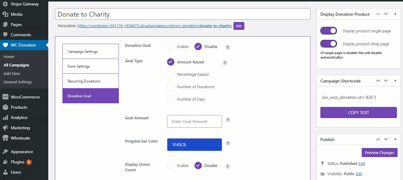The height and width of the screenshot is (180, 403).
Task: Open the blue progress bar color swatch
Action: 194,145
